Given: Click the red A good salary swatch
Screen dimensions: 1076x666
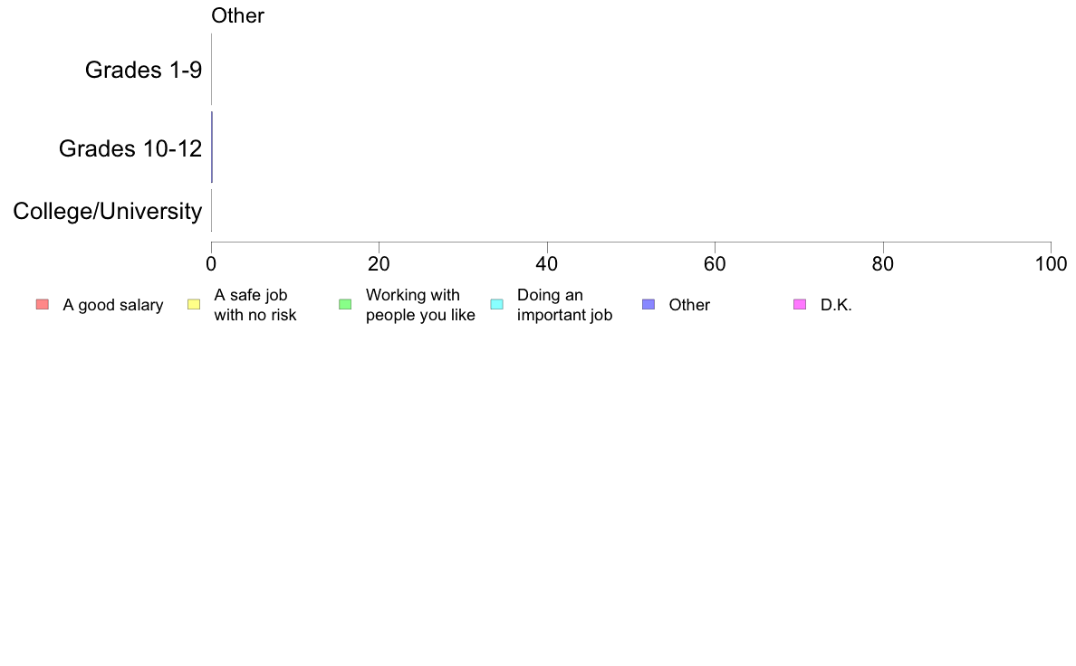Looking at the screenshot, I should click(43, 305).
